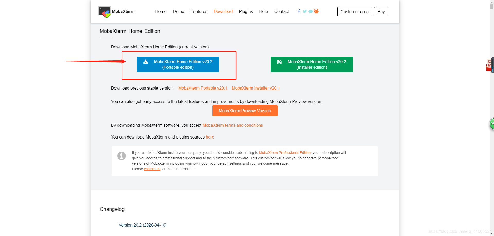Open the Demo page
This screenshot has height=236, width=494.
179,11
